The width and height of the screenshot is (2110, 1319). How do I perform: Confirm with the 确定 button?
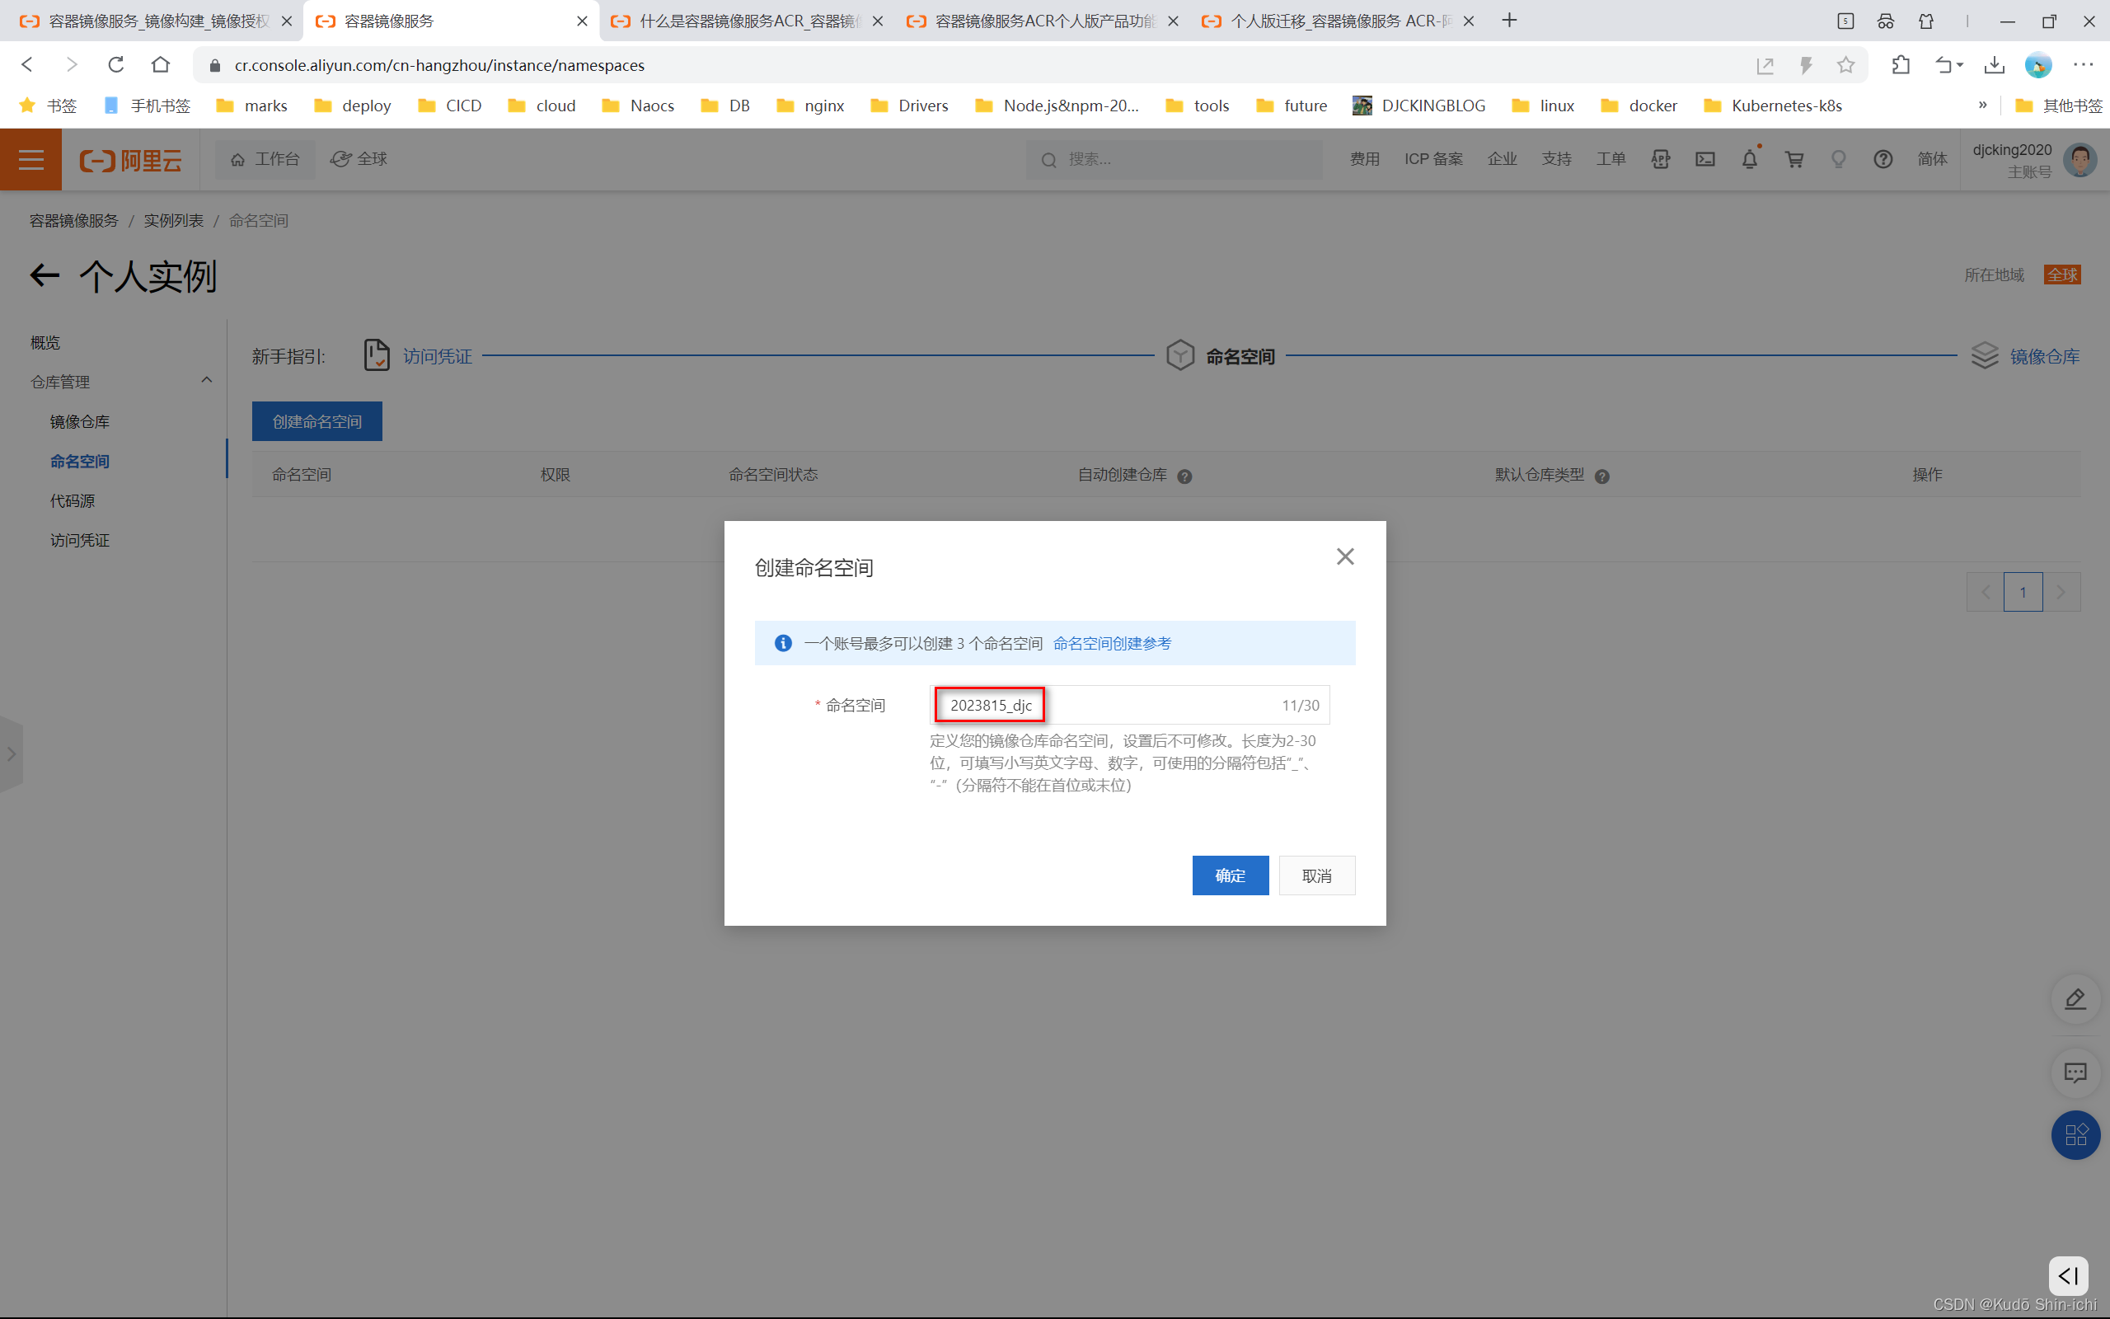tap(1230, 875)
